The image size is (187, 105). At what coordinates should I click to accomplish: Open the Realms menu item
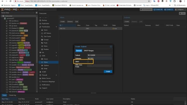(46, 49)
